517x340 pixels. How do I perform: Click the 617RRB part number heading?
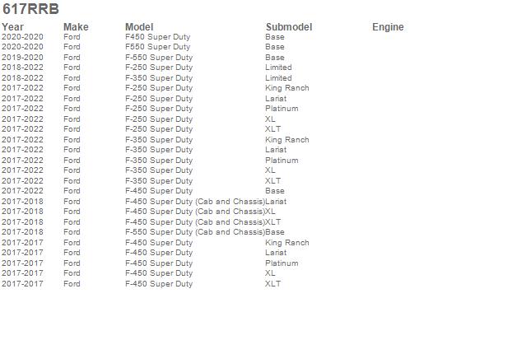[30, 9]
